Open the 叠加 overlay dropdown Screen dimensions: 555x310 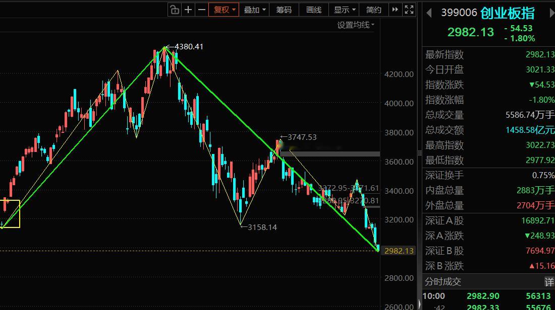pyautogui.click(x=254, y=10)
